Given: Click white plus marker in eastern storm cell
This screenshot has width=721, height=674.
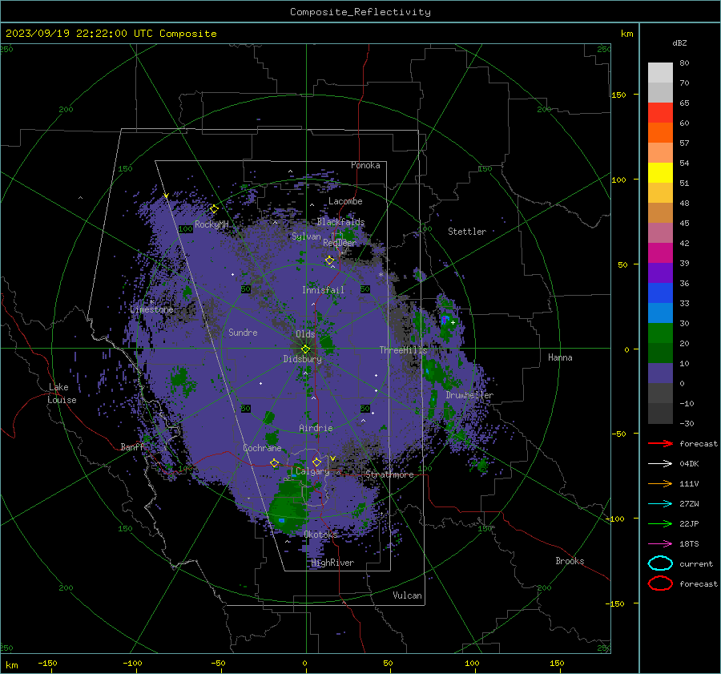Looking at the screenshot, I should pos(453,322).
